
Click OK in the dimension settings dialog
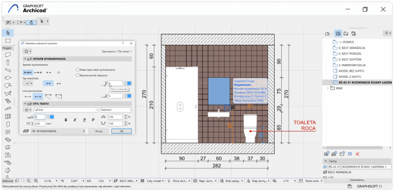[x=121, y=131]
